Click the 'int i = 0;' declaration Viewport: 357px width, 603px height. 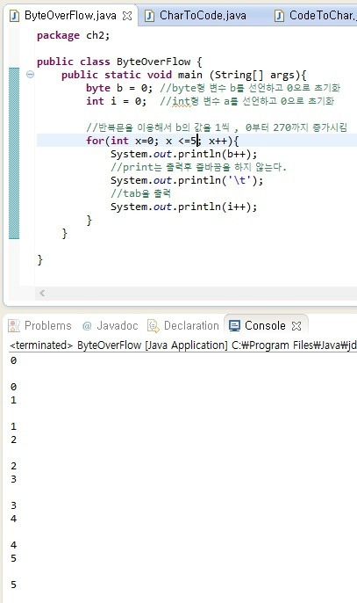pyautogui.click(x=117, y=101)
